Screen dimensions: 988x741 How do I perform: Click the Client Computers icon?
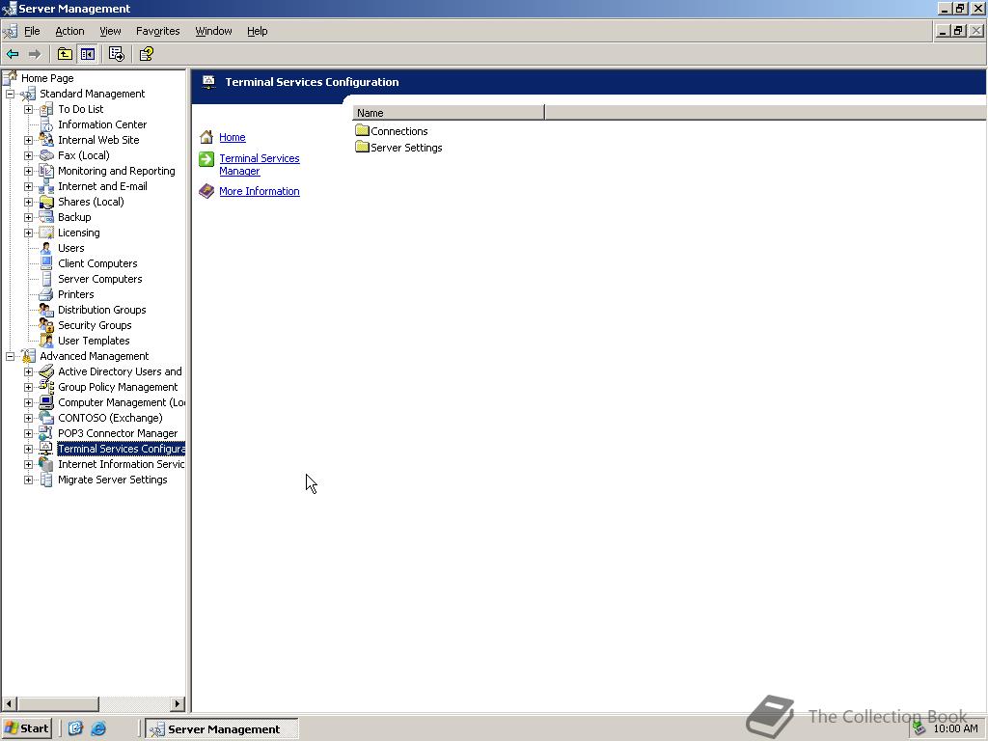(x=46, y=263)
